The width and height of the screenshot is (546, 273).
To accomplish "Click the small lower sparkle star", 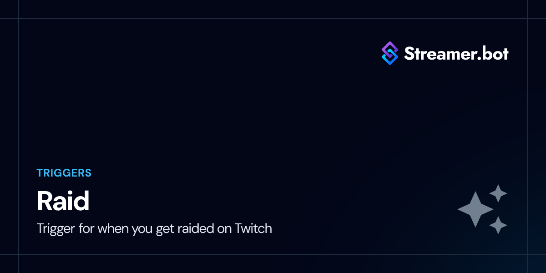I will click(x=498, y=225).
